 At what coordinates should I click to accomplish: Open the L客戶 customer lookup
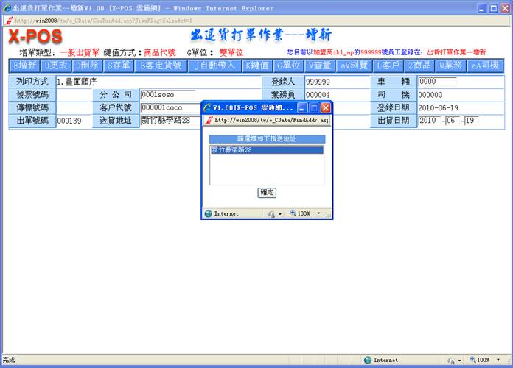click(x=388, y=66)
